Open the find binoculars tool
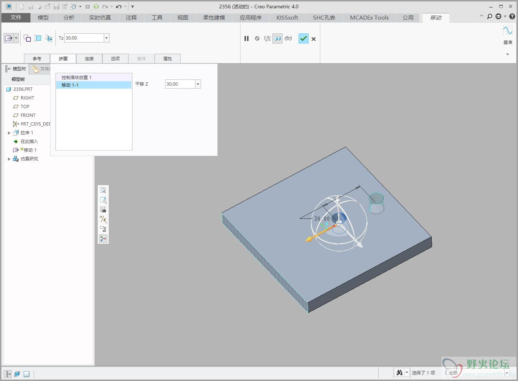518x381 pixels. (399, 373)
